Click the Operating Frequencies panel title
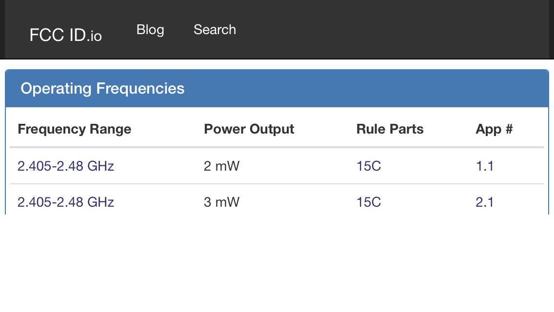554x312 pixels. [x=102, y=89]
